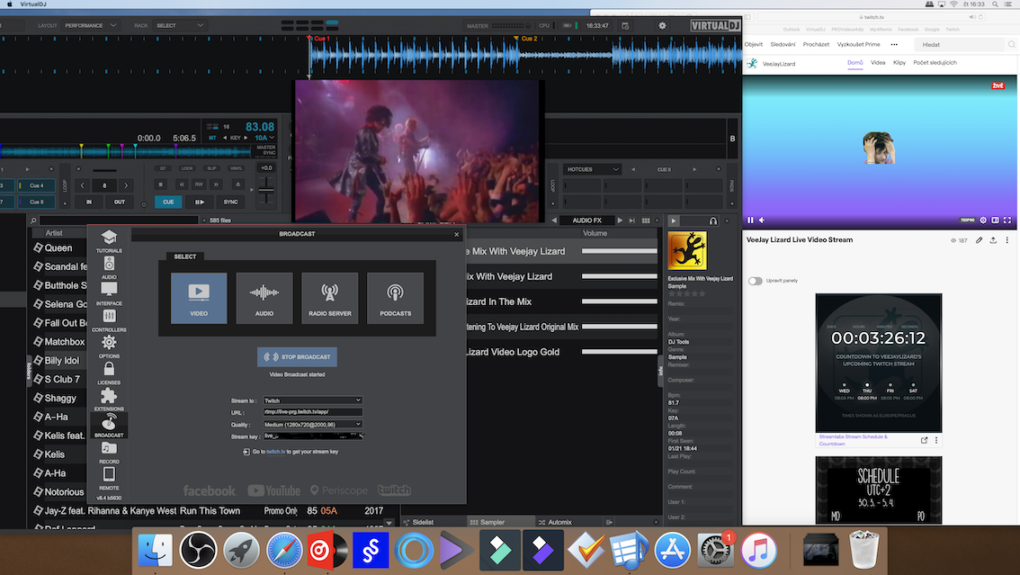1020x575 pixels.
Task: Open the Klipy tab on Twitch channel
Action: click(x=899, y=63)
